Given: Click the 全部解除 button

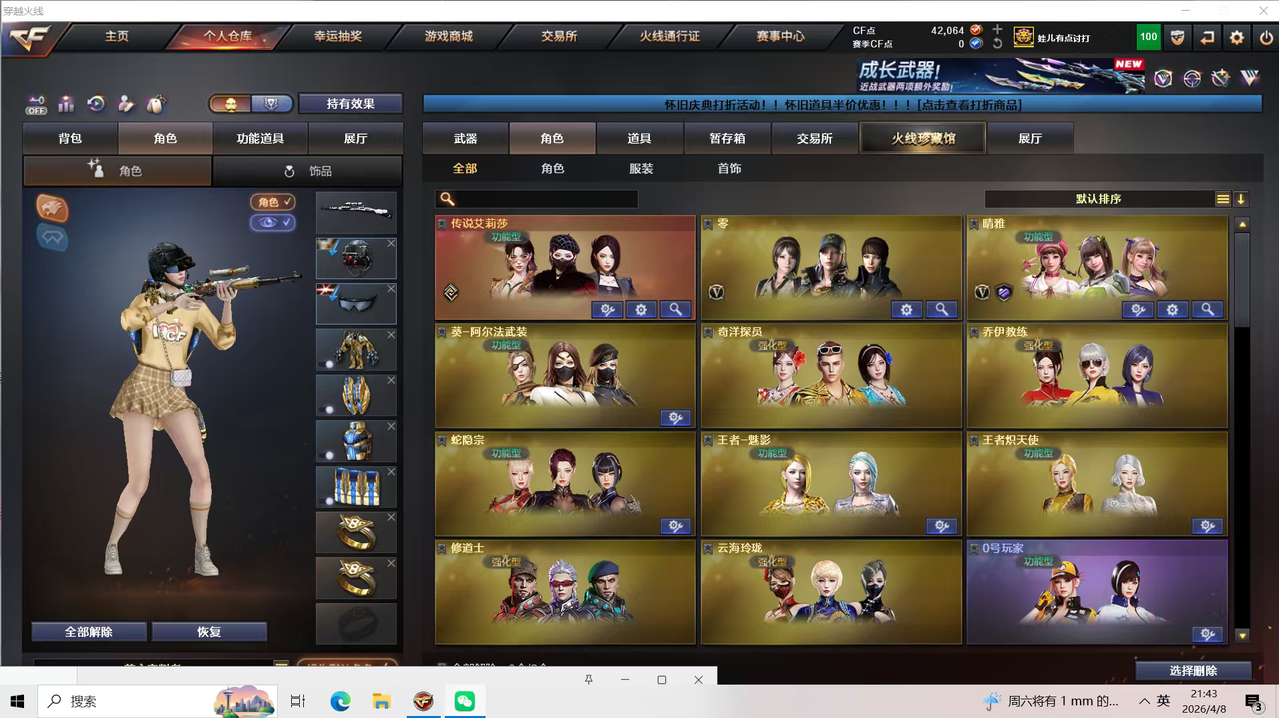Looking at the screenshot, I should click(x=89, y=632).
